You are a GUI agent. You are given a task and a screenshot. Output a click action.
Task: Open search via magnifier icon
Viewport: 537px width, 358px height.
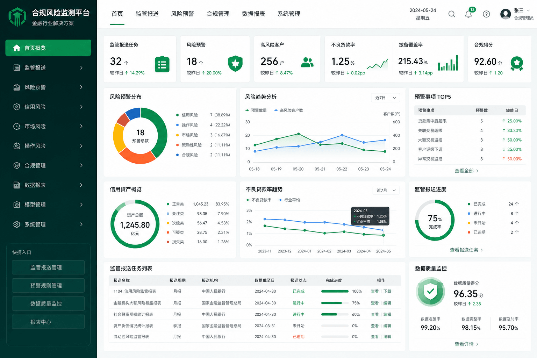(452, 14)
